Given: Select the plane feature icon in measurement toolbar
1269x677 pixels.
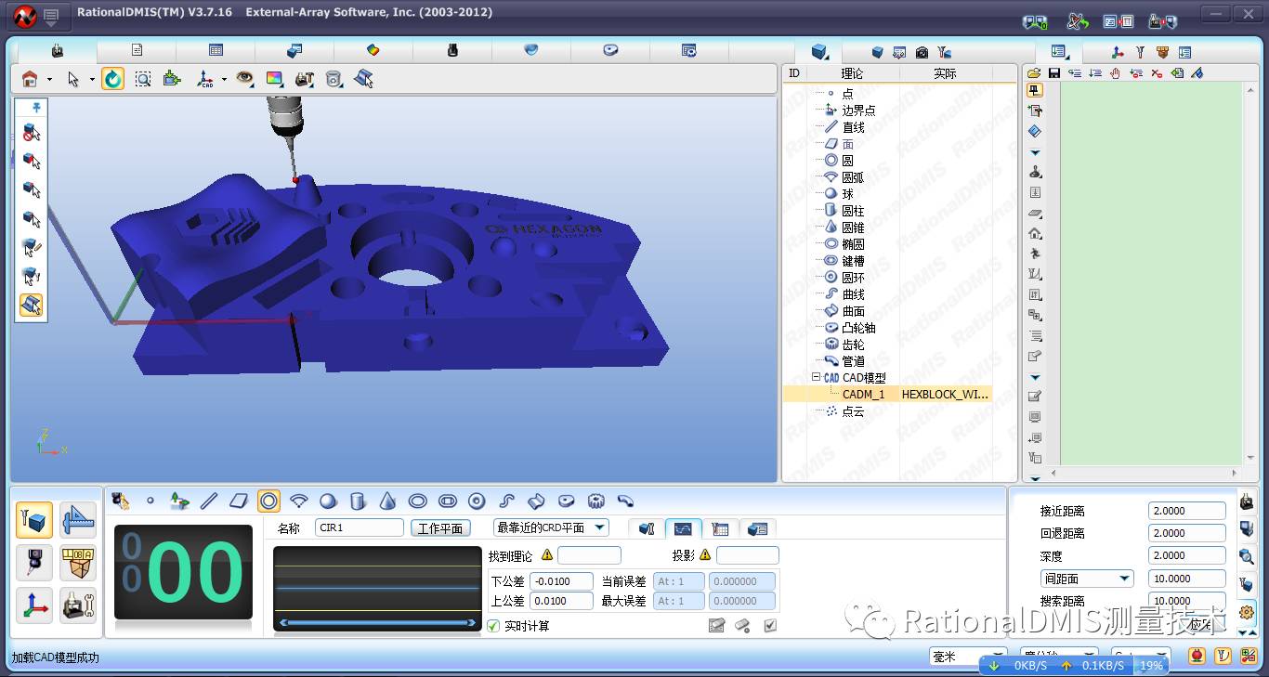Looking at the screenshot, I should (239, 501).
